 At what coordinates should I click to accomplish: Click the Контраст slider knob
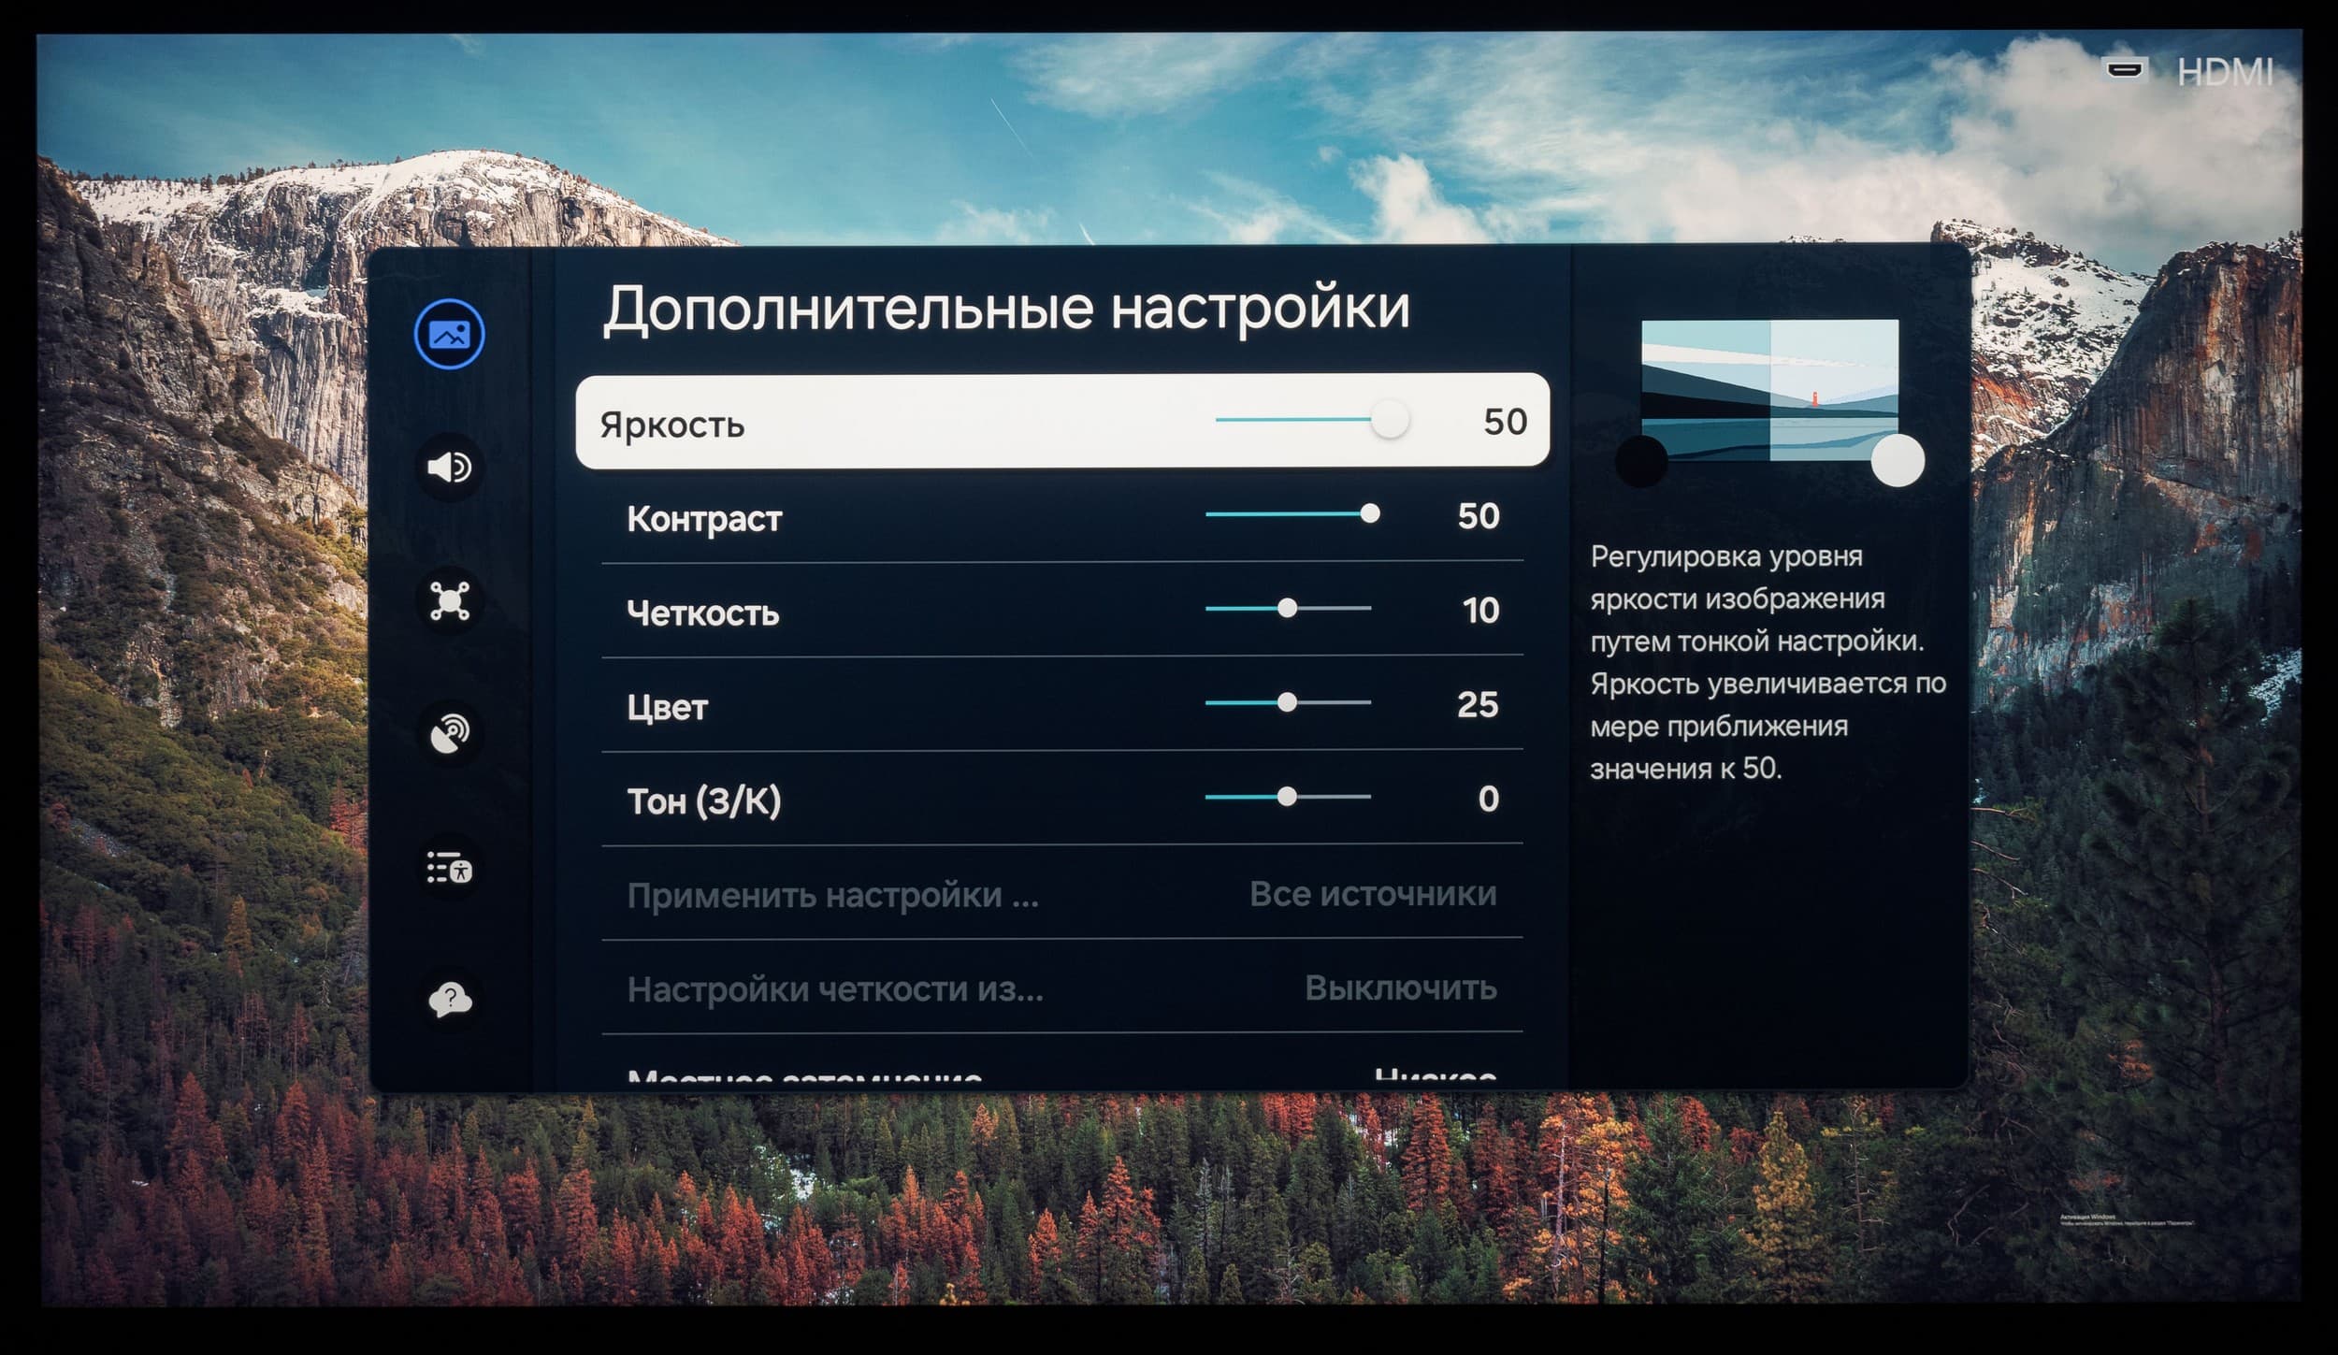(1370, 513)
